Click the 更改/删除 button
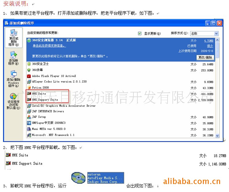 click(x=205, y=57)
